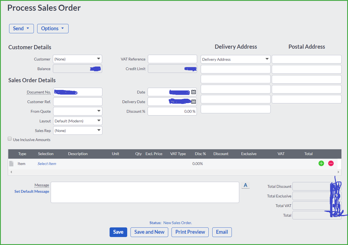Save the sales order

[118, 232]
